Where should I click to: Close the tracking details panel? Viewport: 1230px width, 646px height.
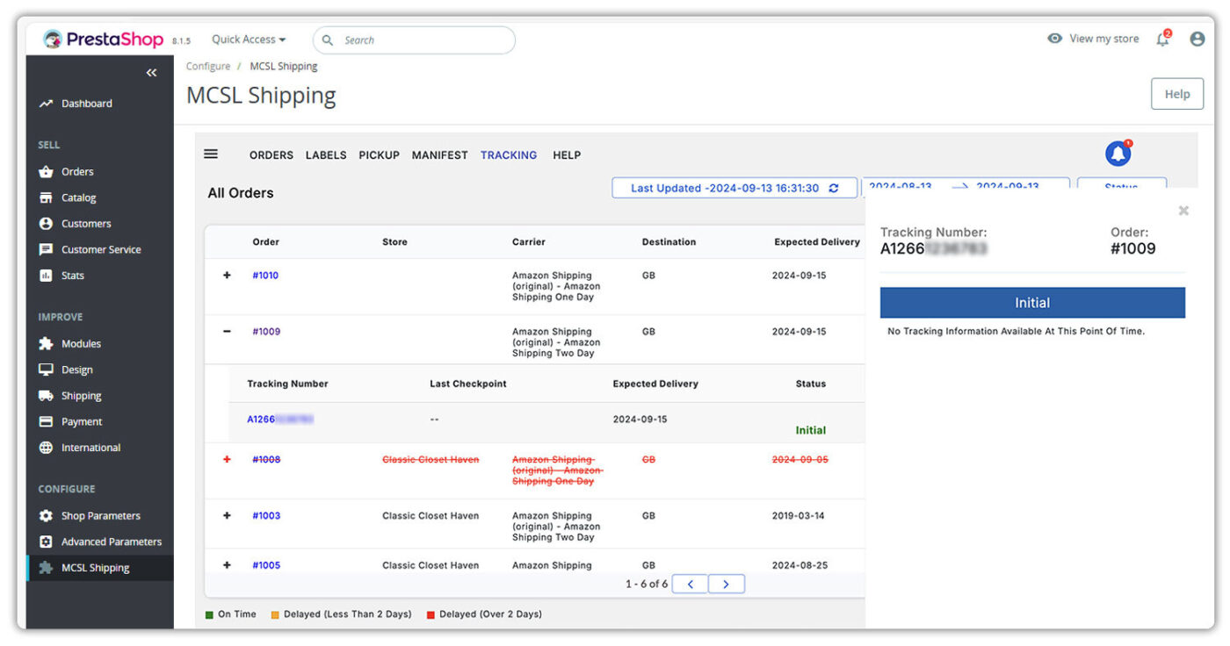(1183, 211)
